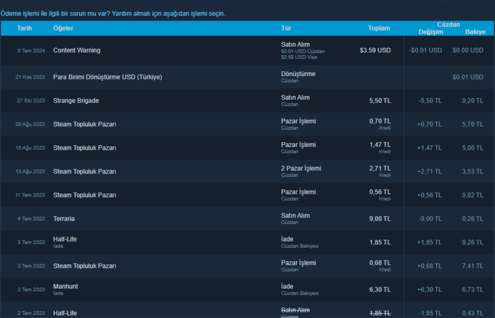The image size is (495, 318).
Task: Open the Manhunt refund entry
Action: 65,287
